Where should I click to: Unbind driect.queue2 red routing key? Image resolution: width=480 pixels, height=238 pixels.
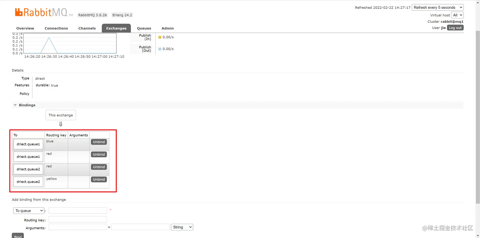99,167
